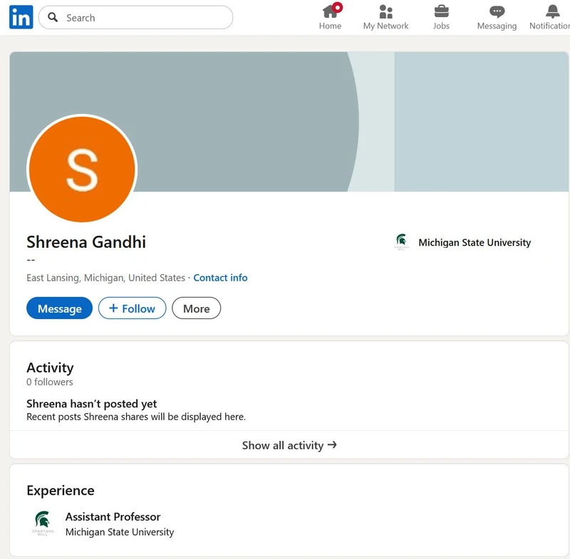This screenshot has height=559, width=570.
Task: Click the Experience section heading
Action: click(x=61, y=491)
